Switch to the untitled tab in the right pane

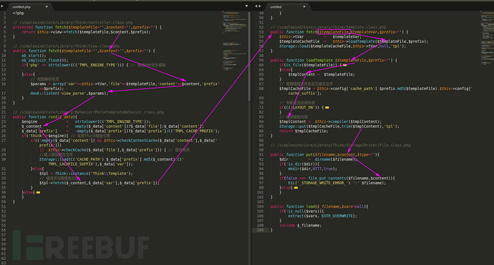click(276, 7)
